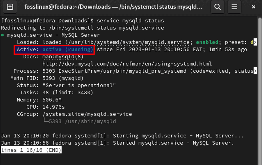
Task: Click the '1min 53s ago' timestamp
Action: point(228,50)
